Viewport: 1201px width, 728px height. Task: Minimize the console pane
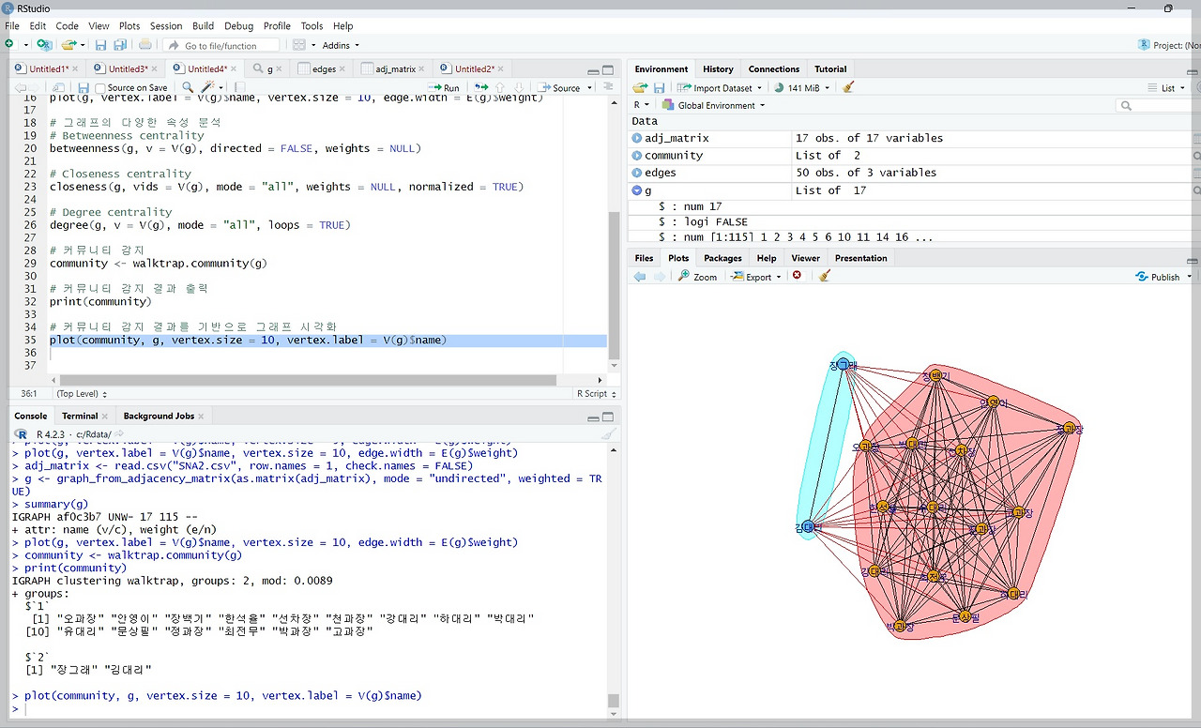point(592,417)
